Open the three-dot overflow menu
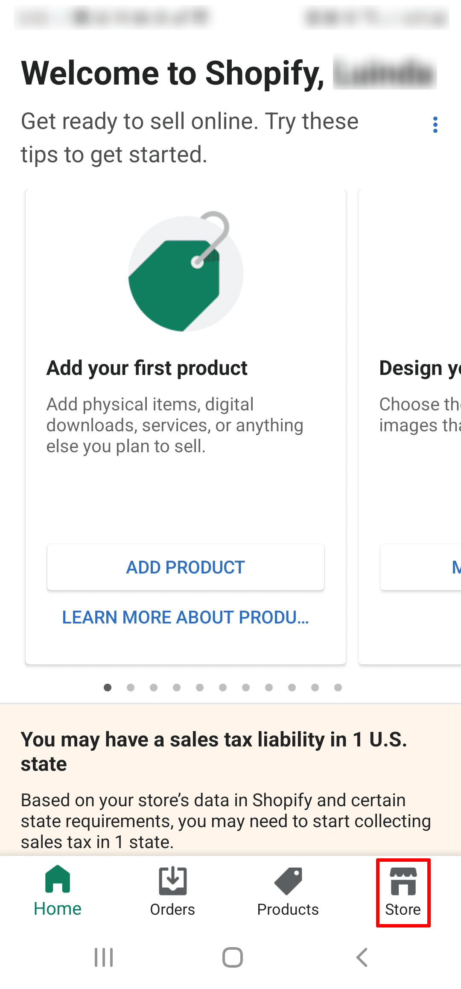The image size is (461, 989). (435, 124)
